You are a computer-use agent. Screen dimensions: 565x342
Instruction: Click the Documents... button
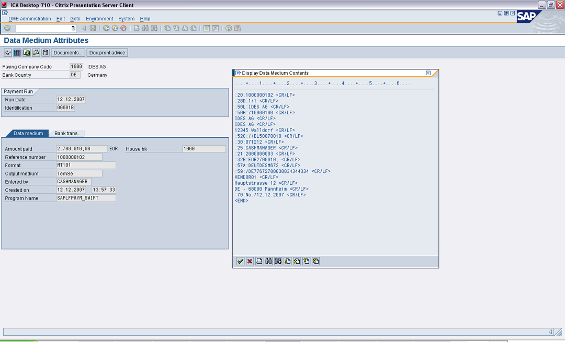tap(67, 53)
